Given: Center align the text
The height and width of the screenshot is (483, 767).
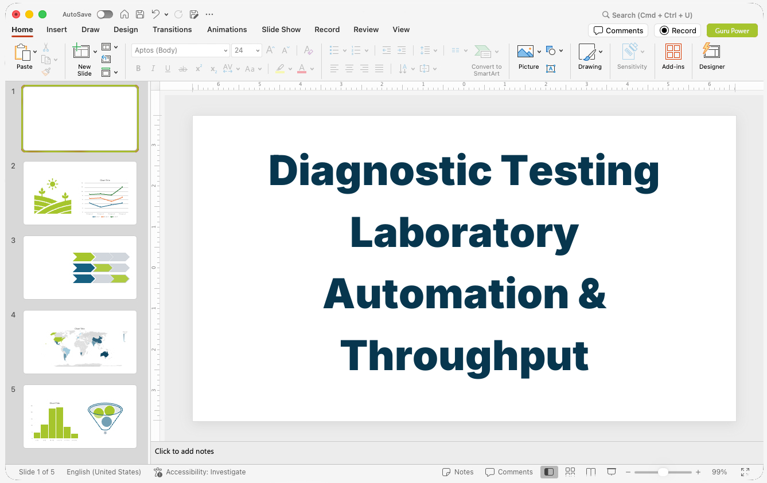Looking at the screenshot, I should pyautogui.click(x=349, y=69).
